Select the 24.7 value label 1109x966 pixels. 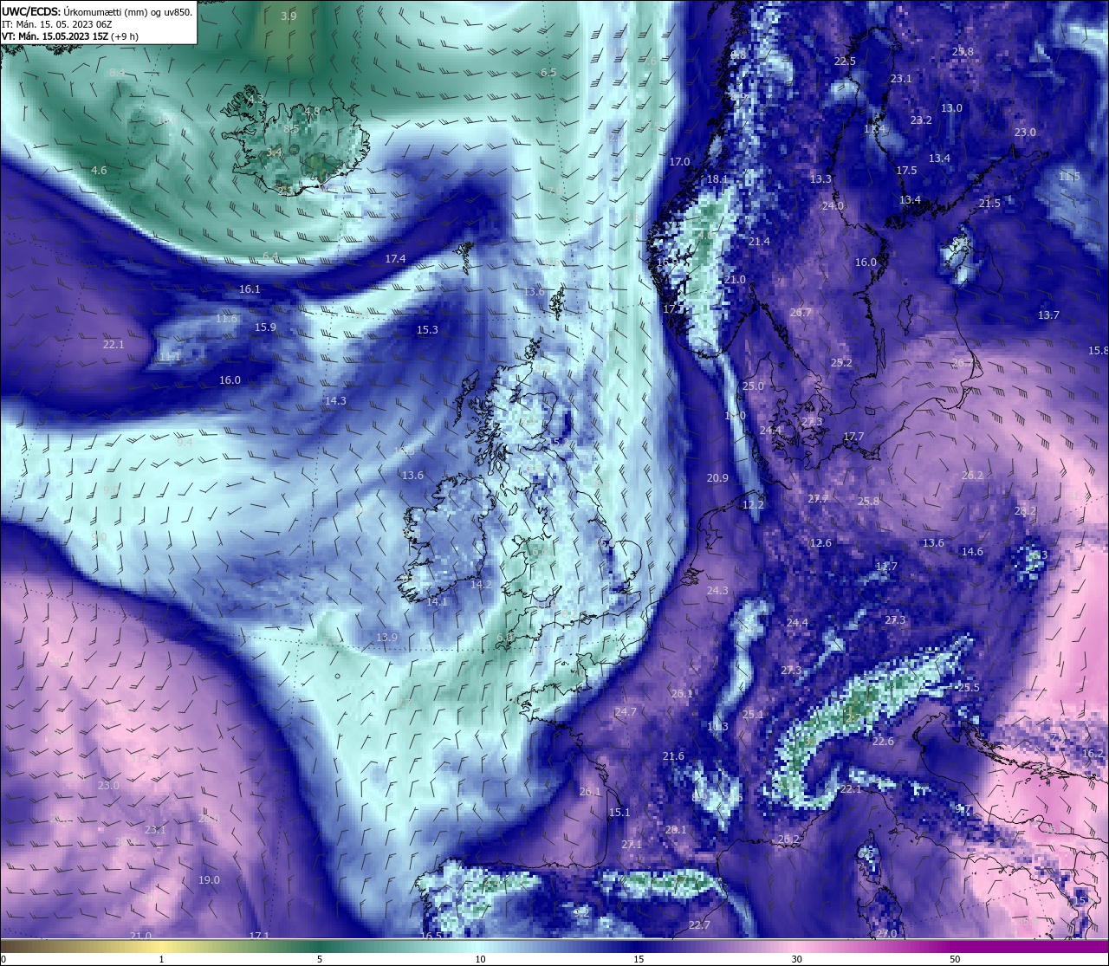(x=626, y=712)
